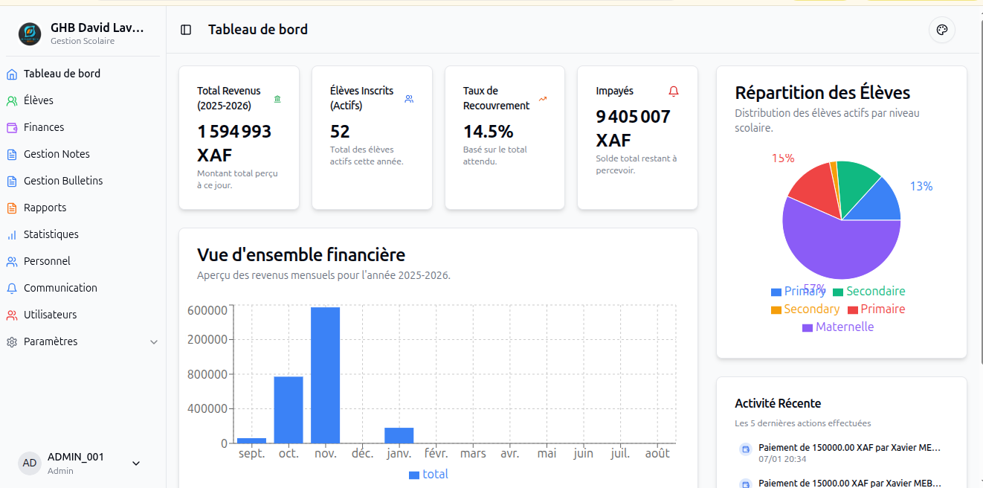Screen dimensions: 983x488
Task: Click the Statistiques bar chart icon
Action: tap(12, 234)
